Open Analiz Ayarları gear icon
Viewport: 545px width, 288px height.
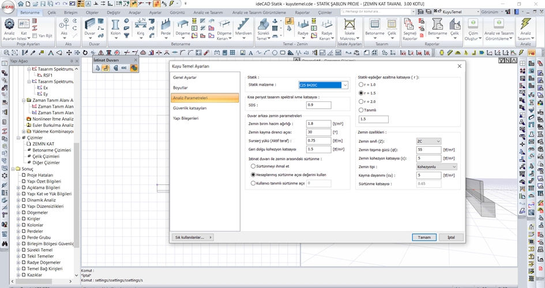pyautogui.click(x=9, y=24)
